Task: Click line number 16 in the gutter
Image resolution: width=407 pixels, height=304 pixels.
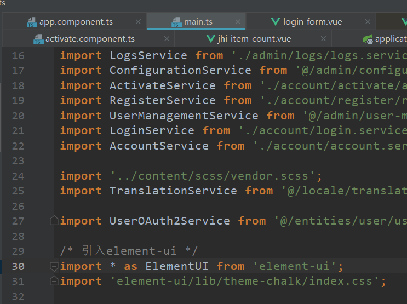Action: pyautogui.click(x=18, y=56)
